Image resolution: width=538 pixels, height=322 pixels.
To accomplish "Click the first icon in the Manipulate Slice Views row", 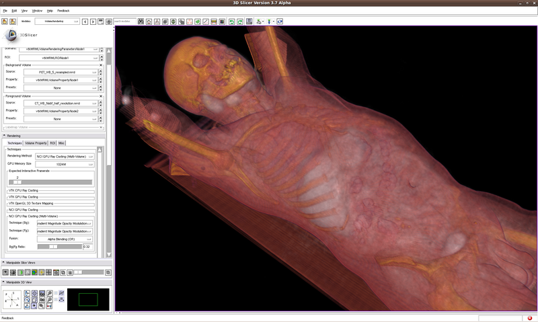I will 5,272.
